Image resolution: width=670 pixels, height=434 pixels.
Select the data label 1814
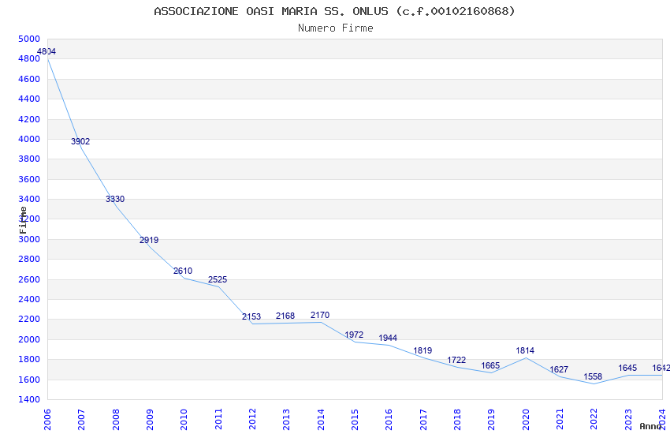[x=525, y=350]
